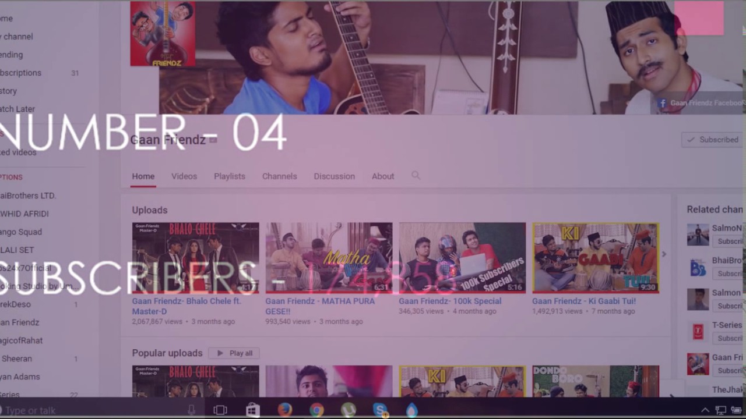Open video link Gaan Friendz- 100k Special
746x419 pixels.
coord(450,301)
